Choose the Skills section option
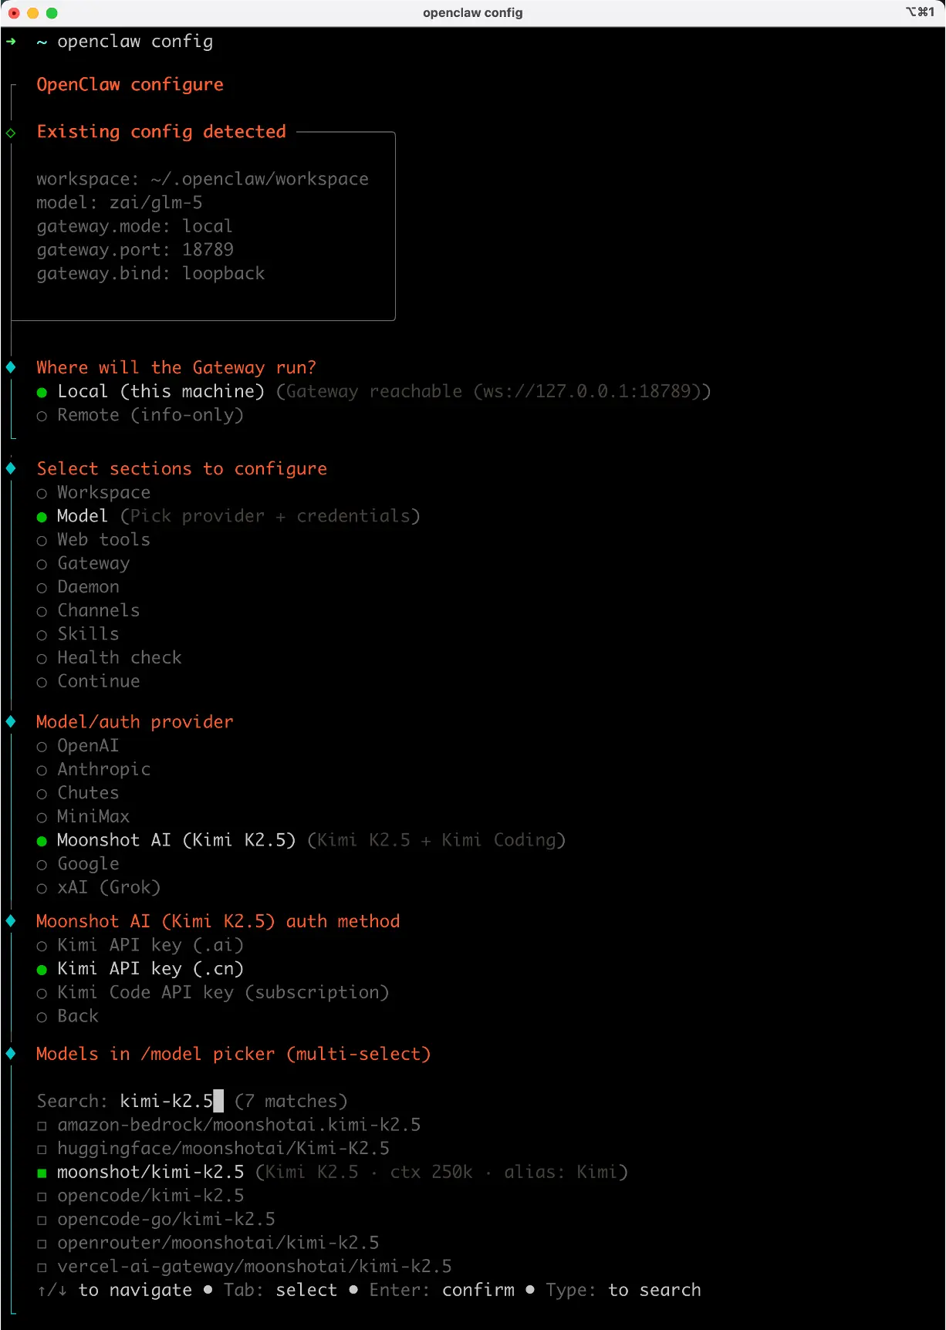This screenshot has height=1330, width=946. pyautogui.click(x=78, y=634)
